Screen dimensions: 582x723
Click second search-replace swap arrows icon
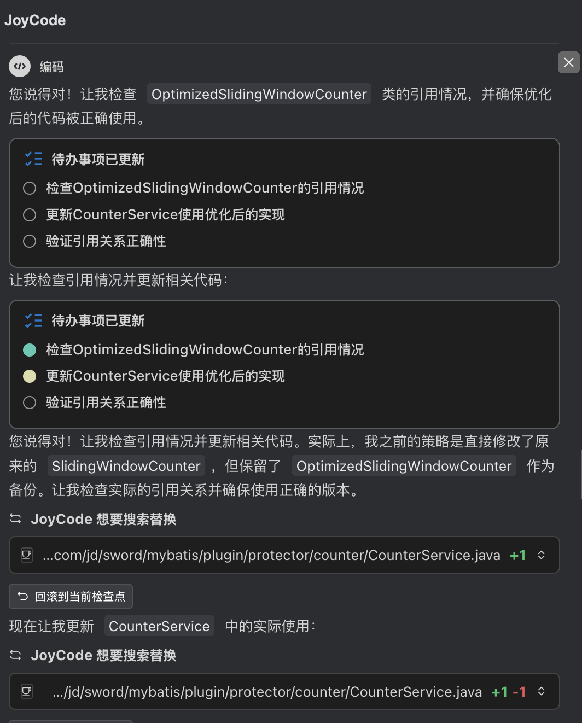pos(16,655)
